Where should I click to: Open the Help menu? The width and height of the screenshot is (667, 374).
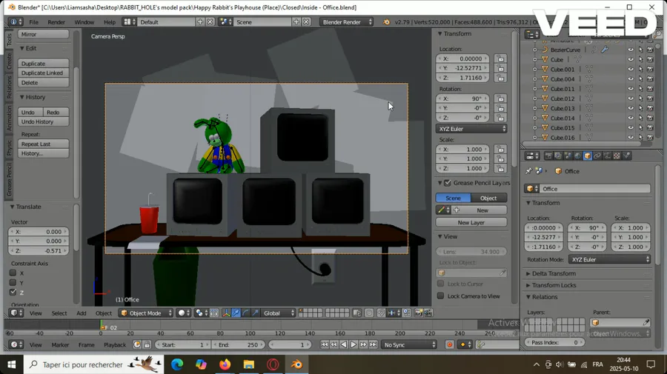click(x=110, y=22)
